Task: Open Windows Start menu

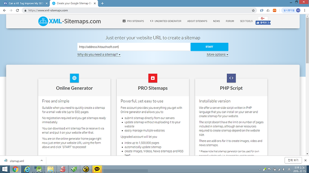Action: point(5,169)
